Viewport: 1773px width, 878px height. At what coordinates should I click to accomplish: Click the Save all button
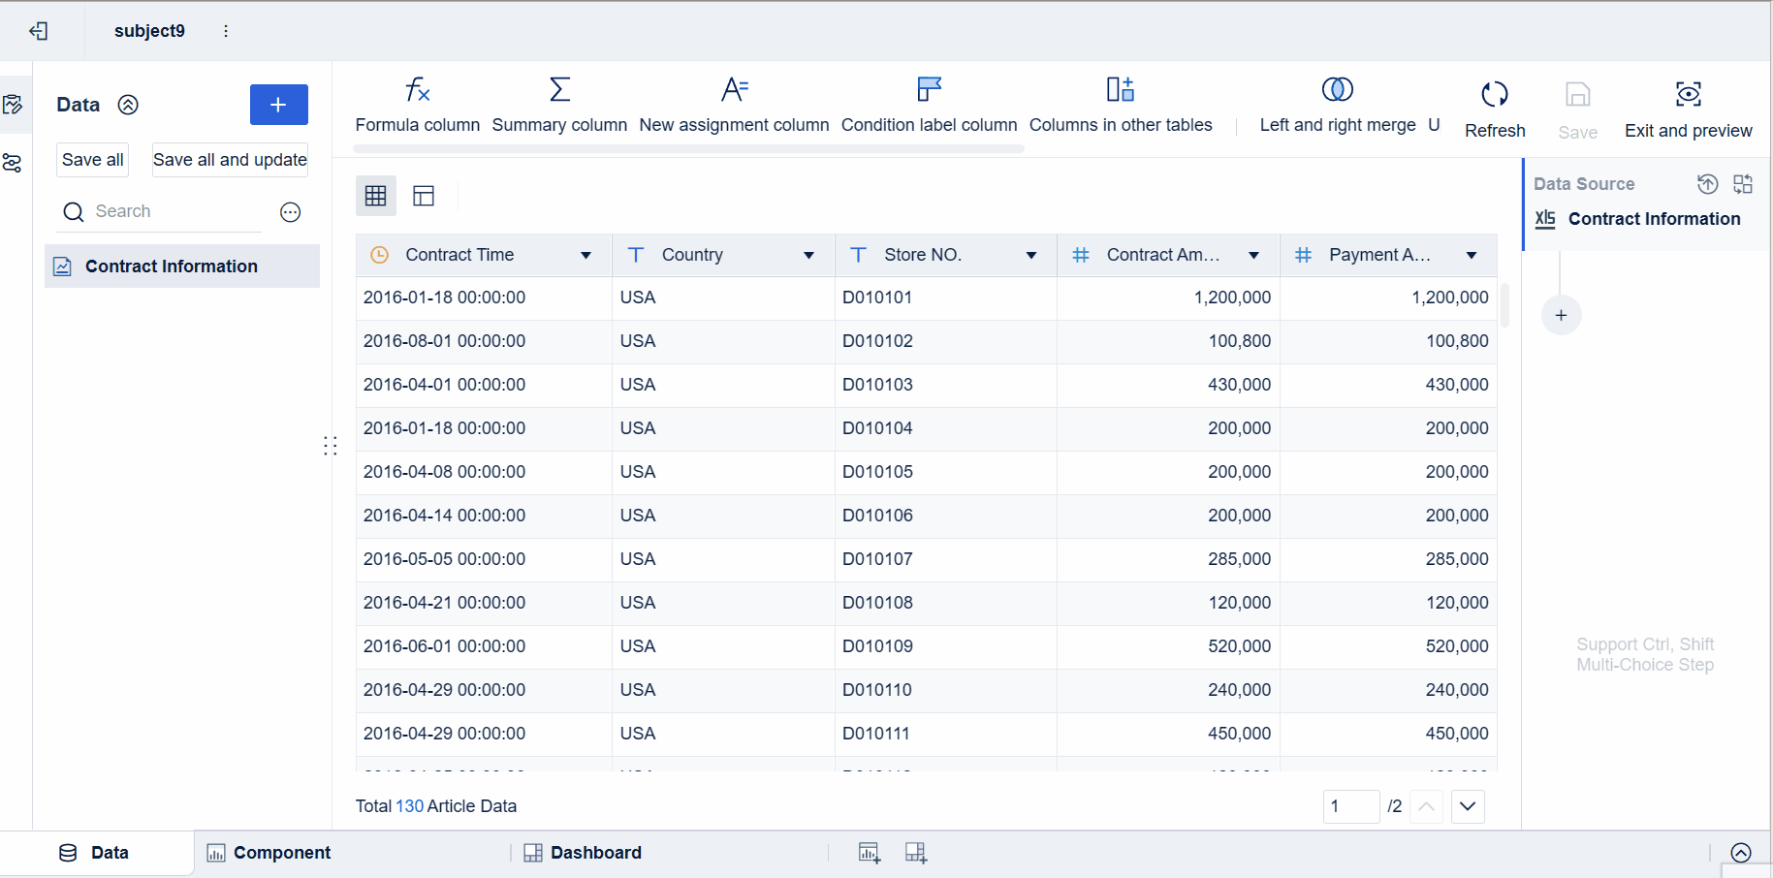(x=93, y=160)
